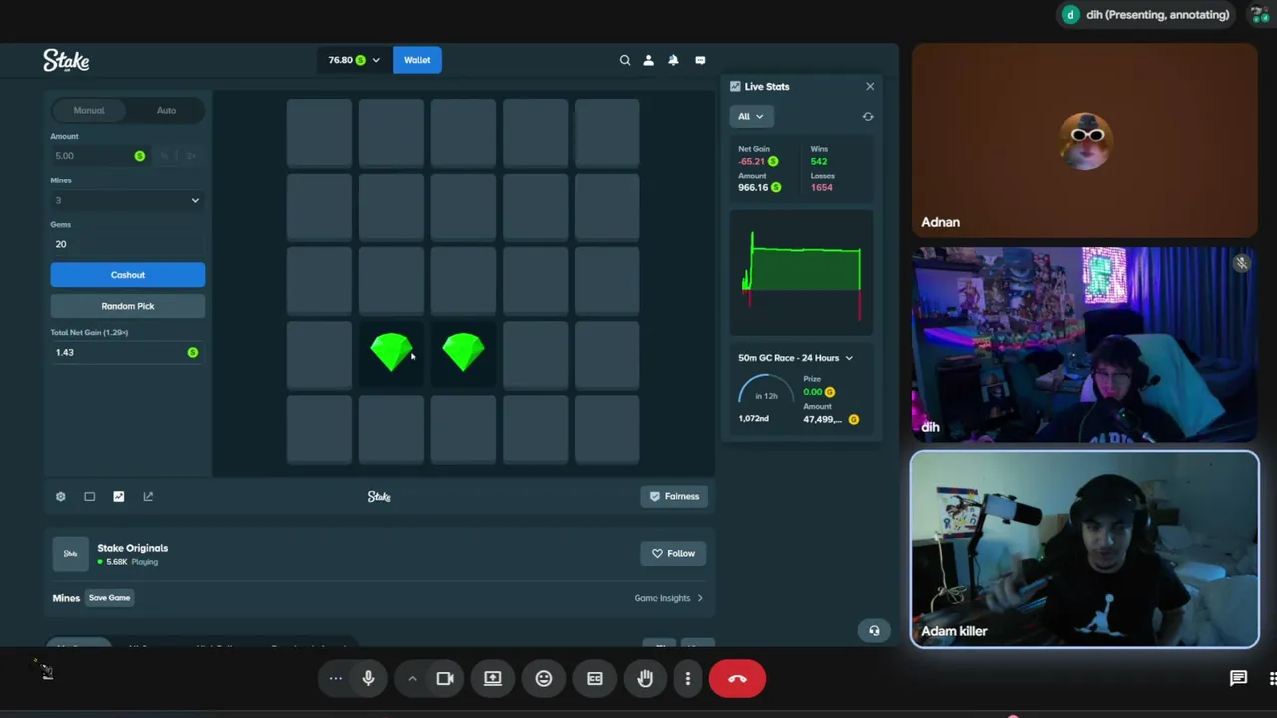1277x718 pixels.
Task: Click the revealed gem in the third column
Action: click(463, 352)
